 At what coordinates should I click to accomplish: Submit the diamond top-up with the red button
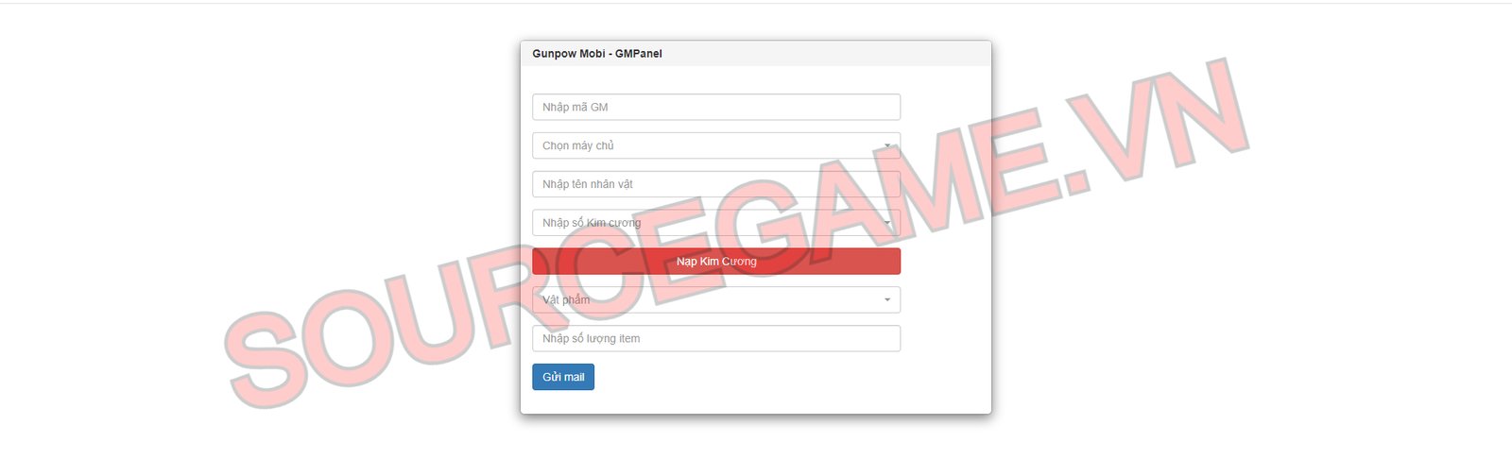(716, 262)
